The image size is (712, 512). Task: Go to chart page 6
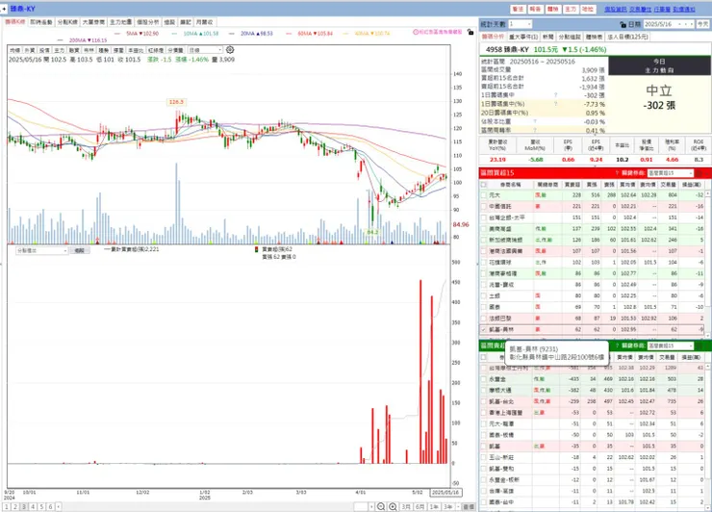pyautogui.click(x=50, y=506)
